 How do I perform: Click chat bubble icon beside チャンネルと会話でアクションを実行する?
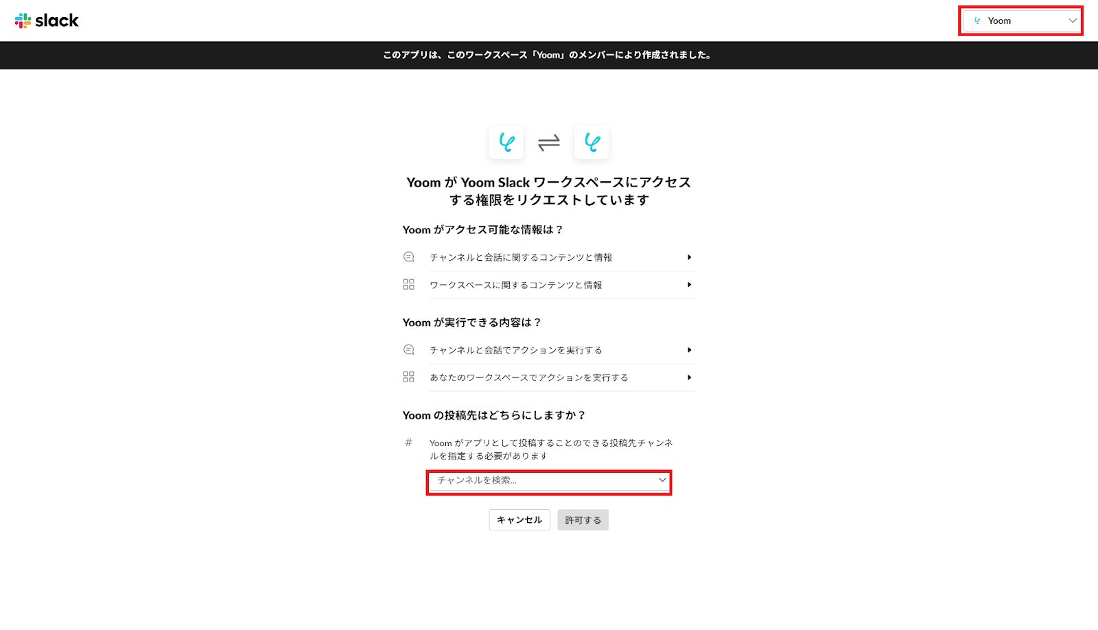click(408, 349)
